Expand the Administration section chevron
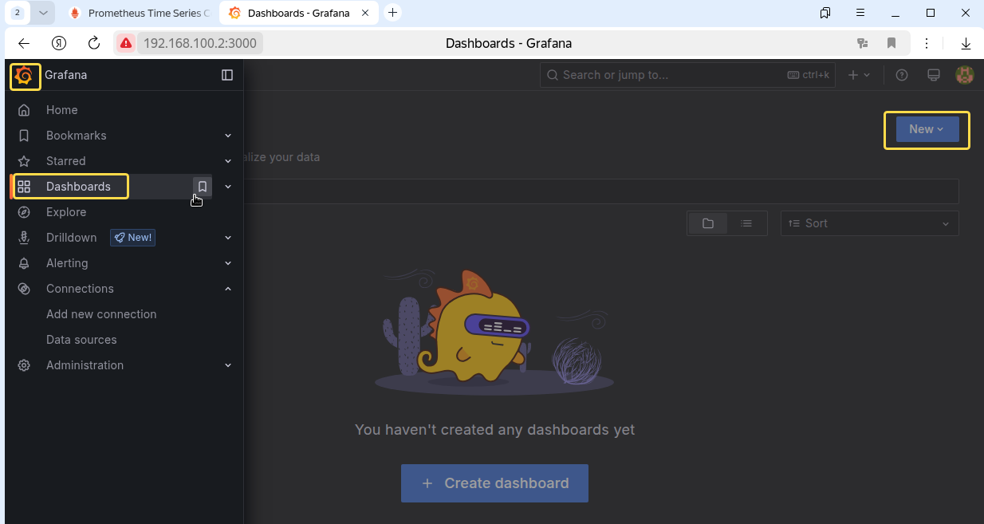 coord(228,365)
